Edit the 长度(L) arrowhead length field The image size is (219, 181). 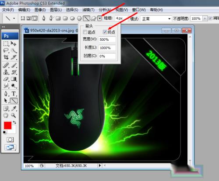click(107, 48)
